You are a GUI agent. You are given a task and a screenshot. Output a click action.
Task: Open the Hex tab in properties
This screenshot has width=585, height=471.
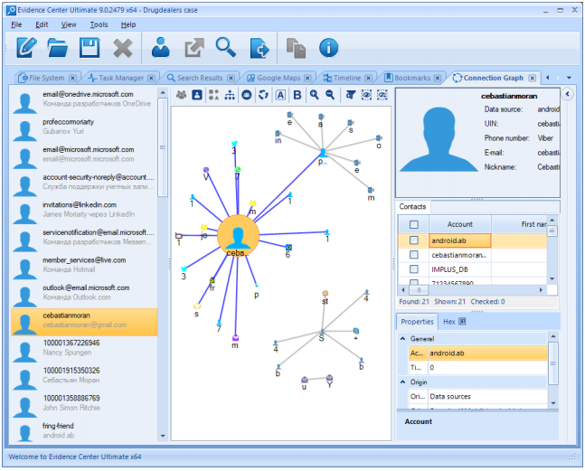click(x=454, y=322)
